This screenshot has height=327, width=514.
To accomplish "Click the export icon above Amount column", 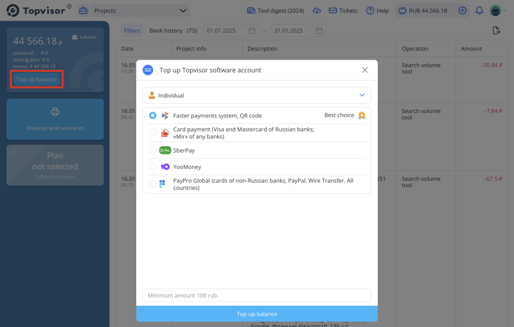I will (496, 31).
